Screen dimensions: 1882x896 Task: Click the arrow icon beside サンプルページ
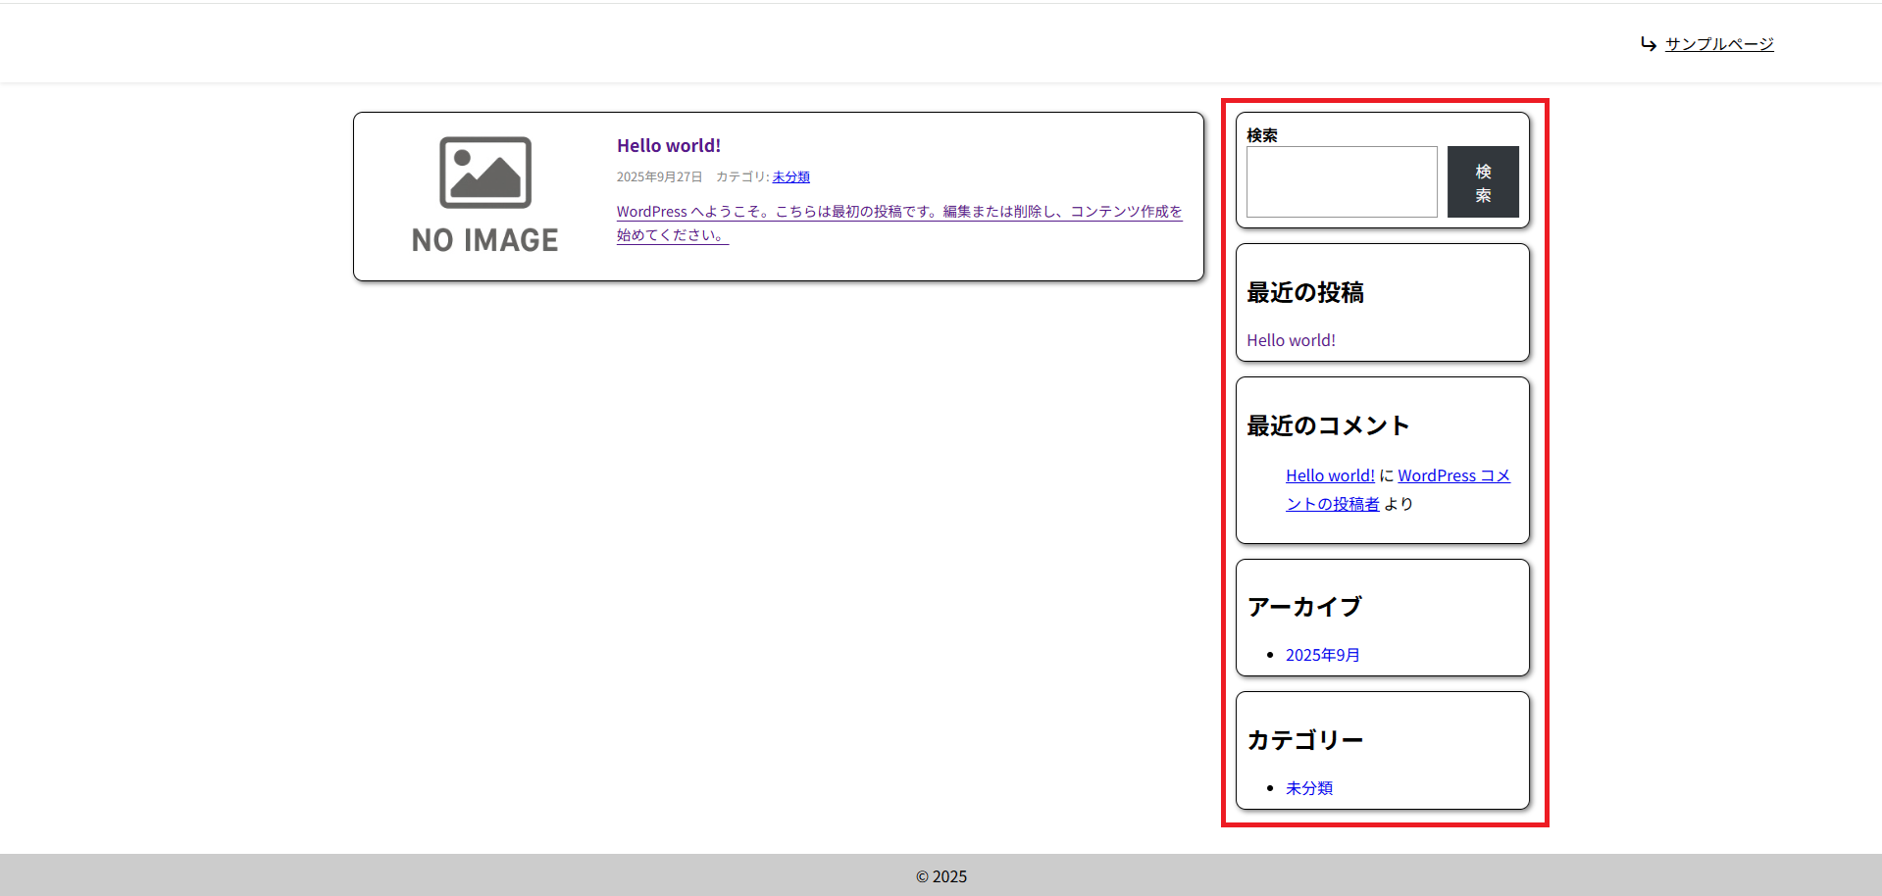coord(1648,44)
